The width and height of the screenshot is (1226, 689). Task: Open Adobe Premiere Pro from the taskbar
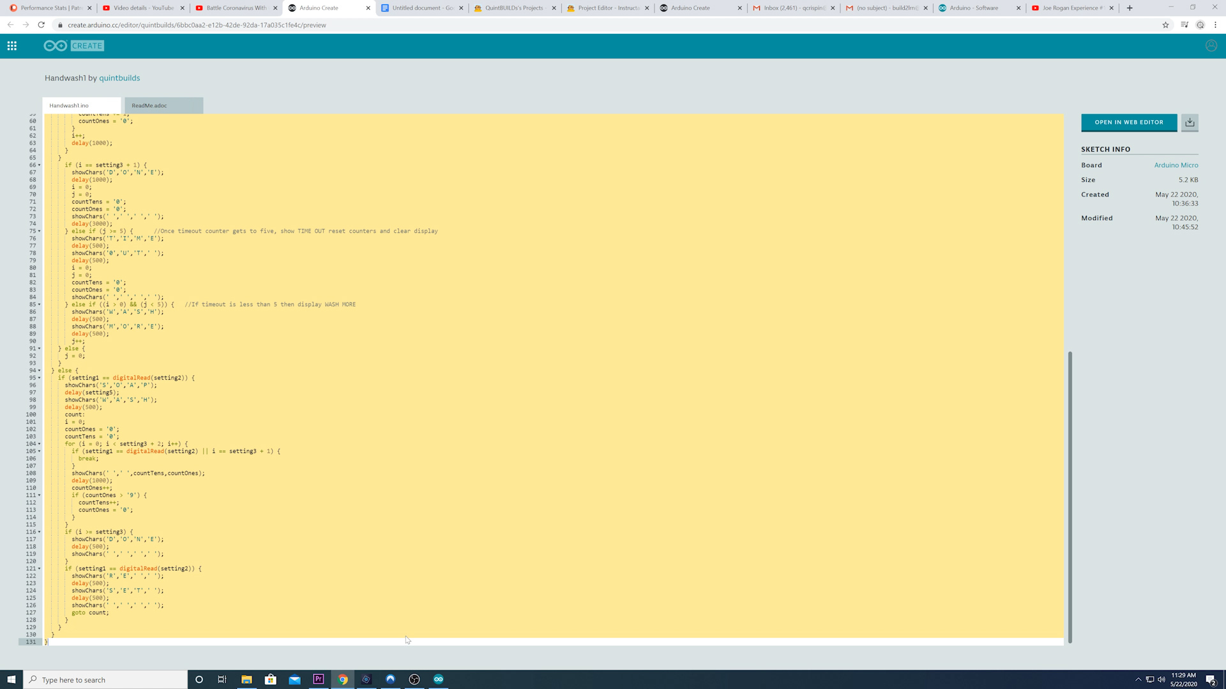[x=319, y=679]
